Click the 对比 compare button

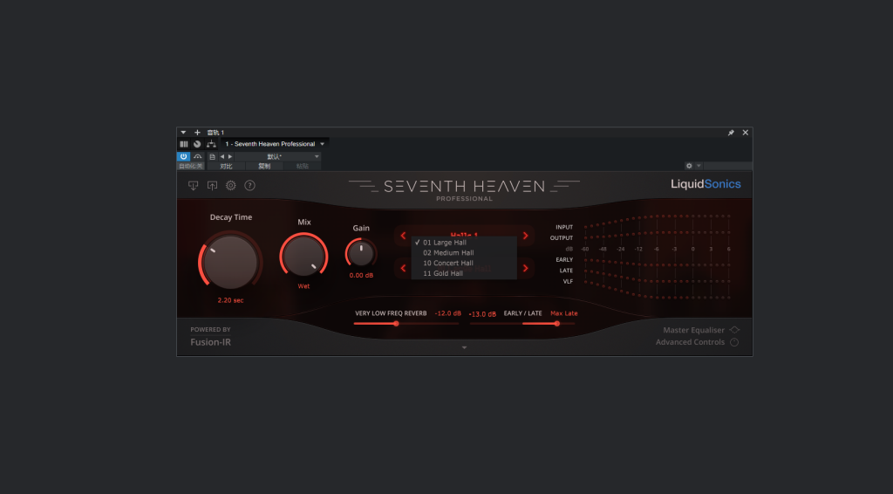click(x=226, y=167)
